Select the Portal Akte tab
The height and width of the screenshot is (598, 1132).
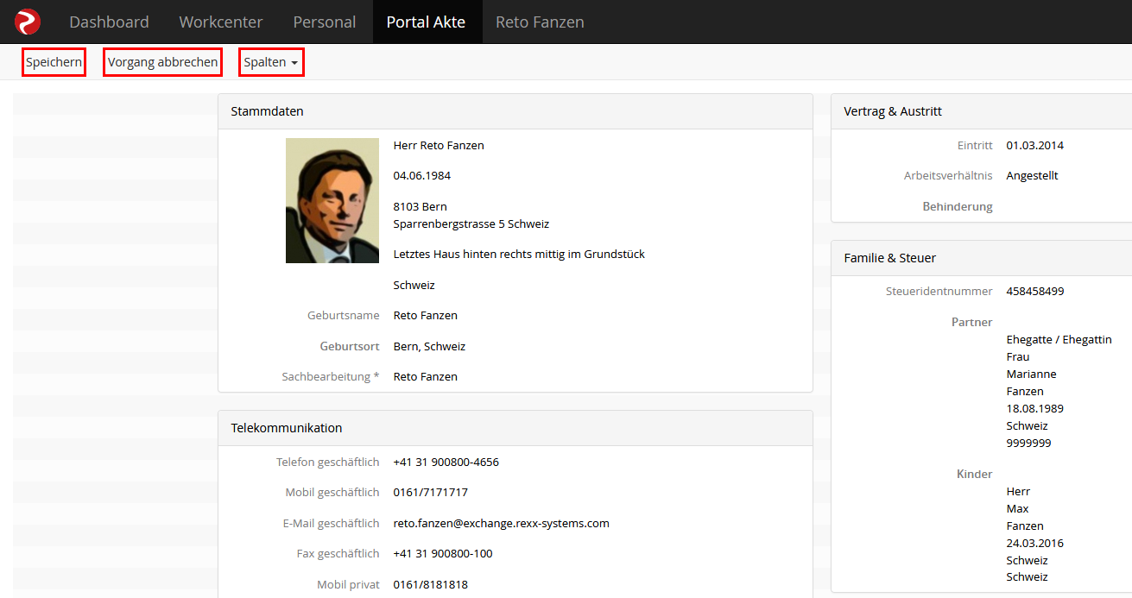(x=427, y=22)
